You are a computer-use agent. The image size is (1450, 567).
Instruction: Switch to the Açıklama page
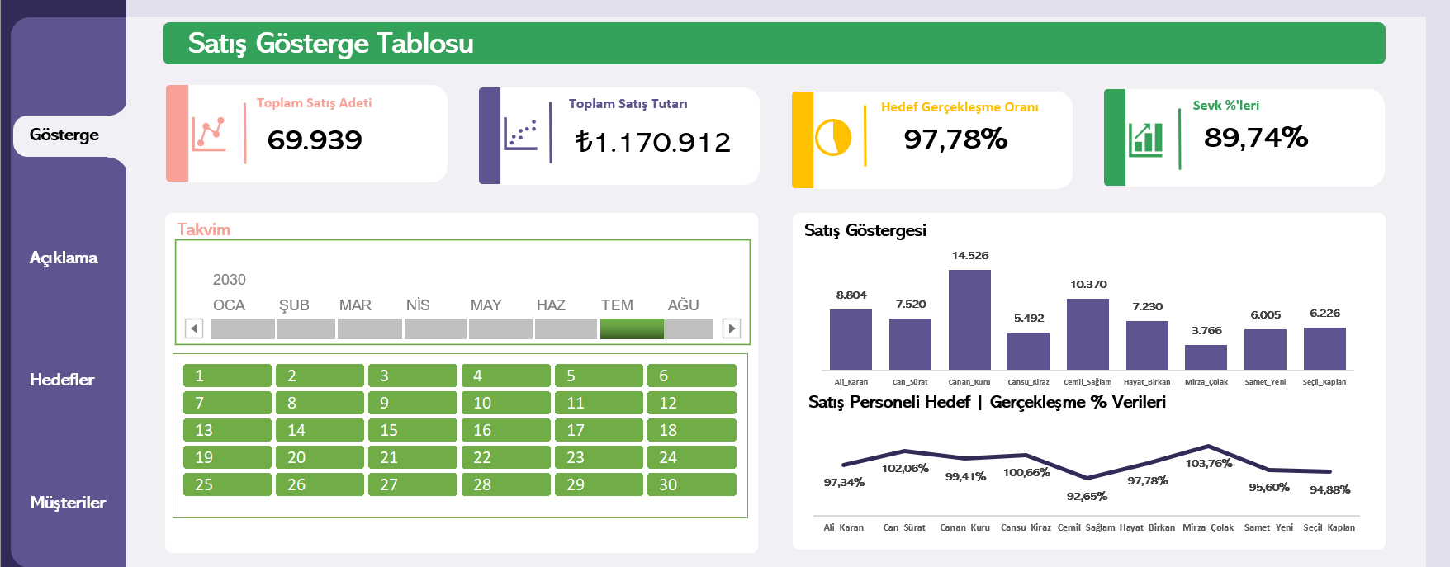64,258
